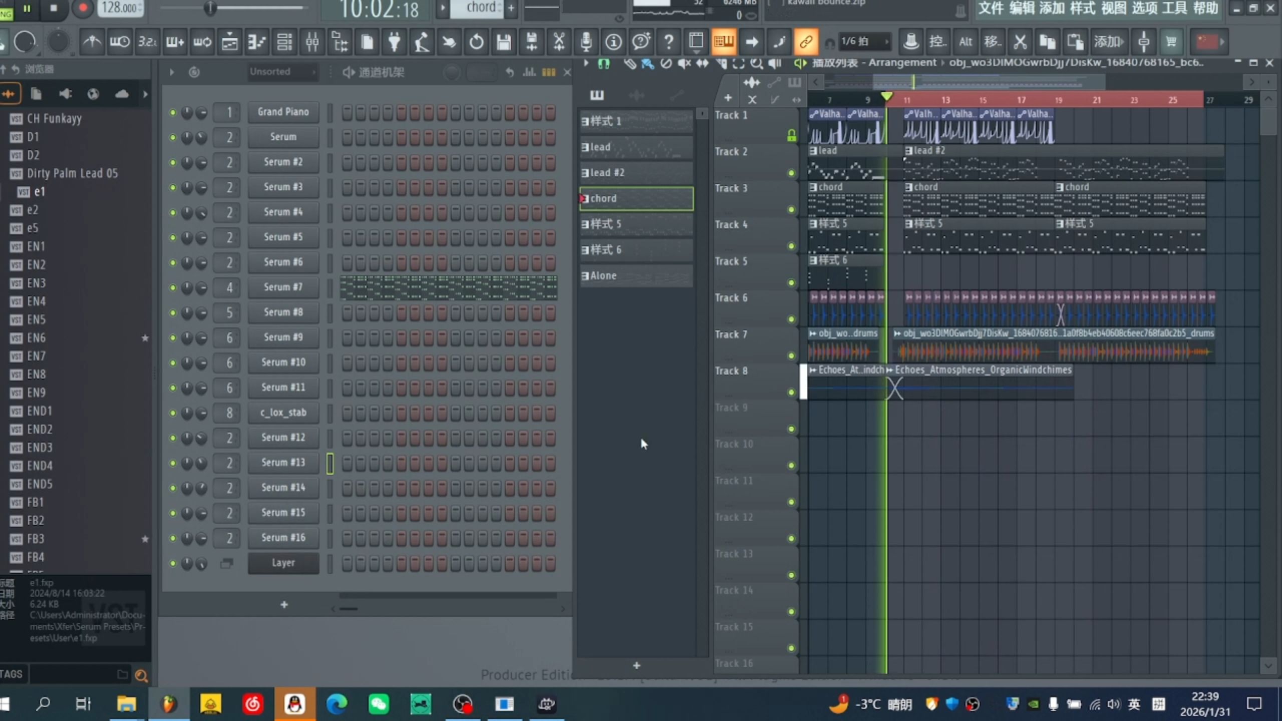
Task: Select the mute tool in playlist toolbar
Action: (684, 63)
